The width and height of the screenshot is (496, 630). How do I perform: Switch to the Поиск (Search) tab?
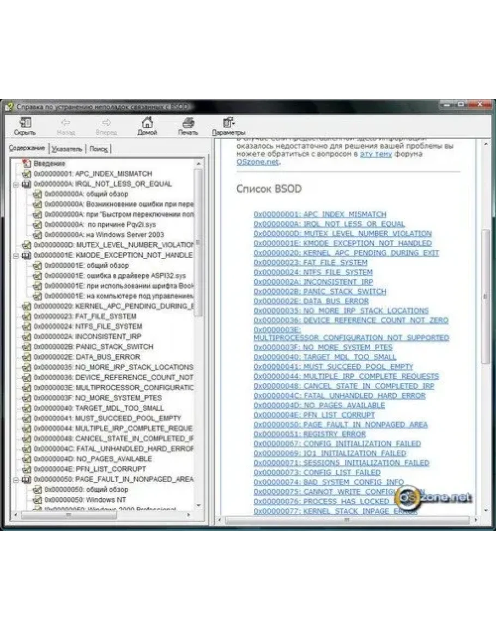(99, 149)
